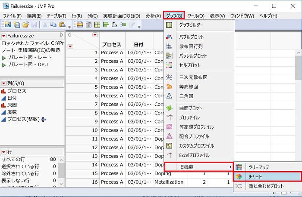Click the new data table toolbar icon
Screen dimensions: 302x197
coord(8,25)
